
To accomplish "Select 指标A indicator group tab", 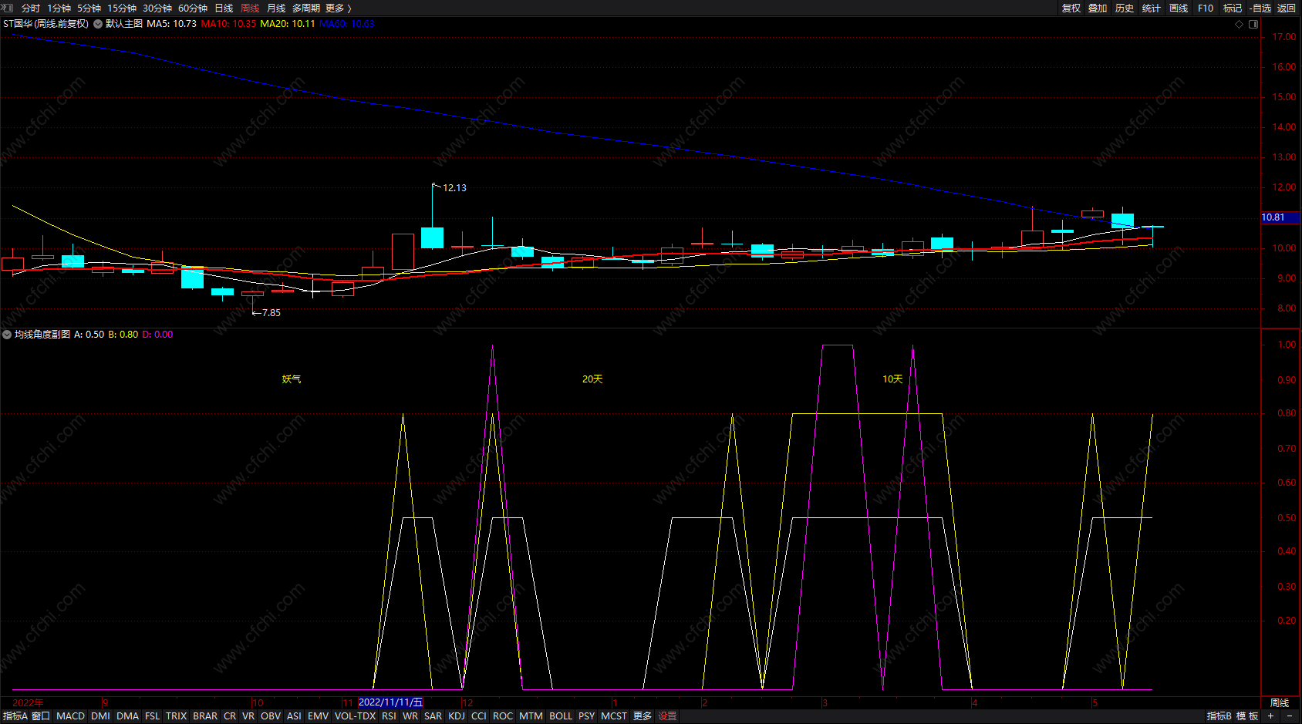I will (15, 716).
